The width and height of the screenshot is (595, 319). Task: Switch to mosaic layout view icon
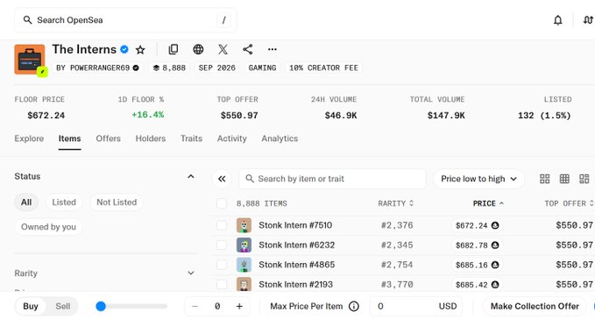(584, 179)
